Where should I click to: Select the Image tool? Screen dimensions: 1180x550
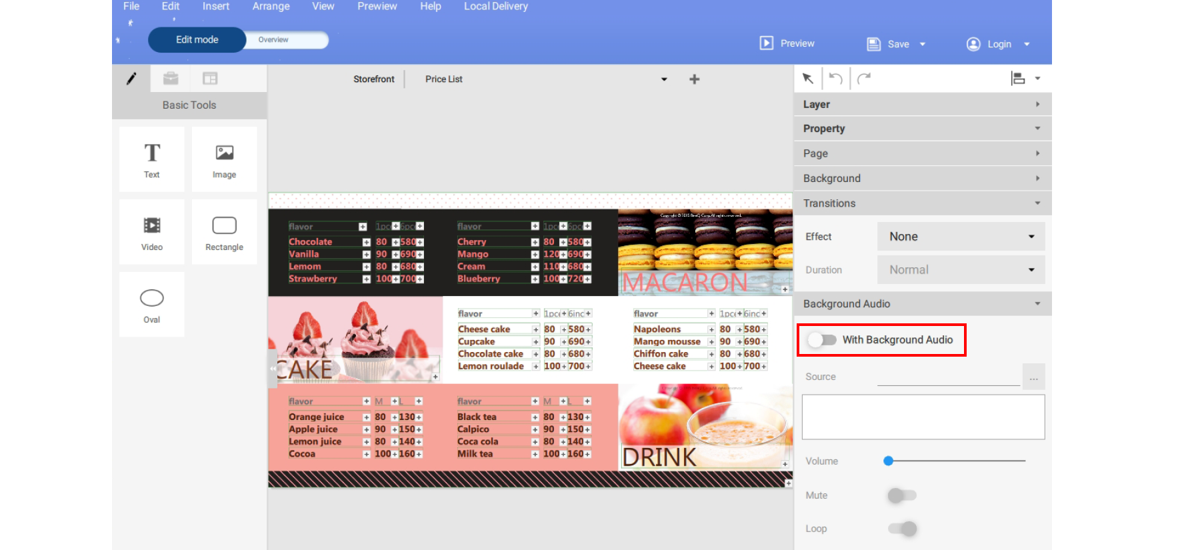coord(224,159)
